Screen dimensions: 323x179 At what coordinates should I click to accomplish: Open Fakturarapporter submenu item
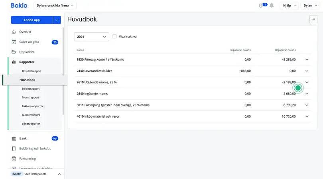click(x=33, y=106)
